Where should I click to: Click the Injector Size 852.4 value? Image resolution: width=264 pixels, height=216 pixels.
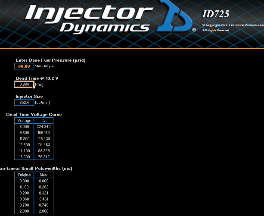24,103
